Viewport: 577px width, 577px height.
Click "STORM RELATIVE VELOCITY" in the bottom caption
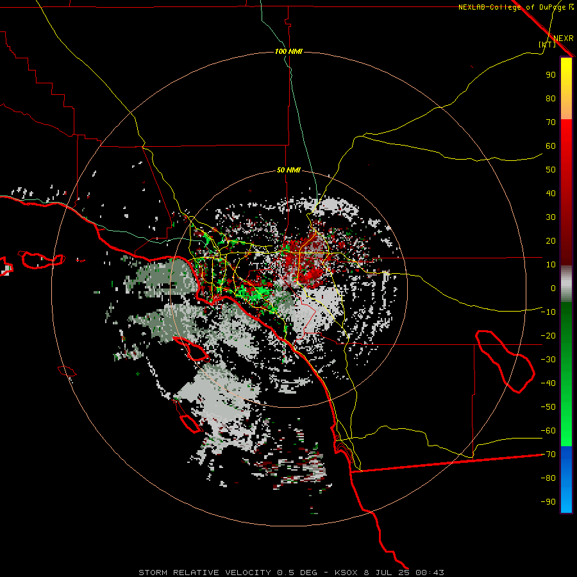(205, 573)
